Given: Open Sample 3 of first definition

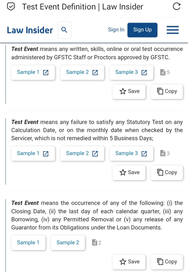Looking at the screenshot, I should pos(131,72).
